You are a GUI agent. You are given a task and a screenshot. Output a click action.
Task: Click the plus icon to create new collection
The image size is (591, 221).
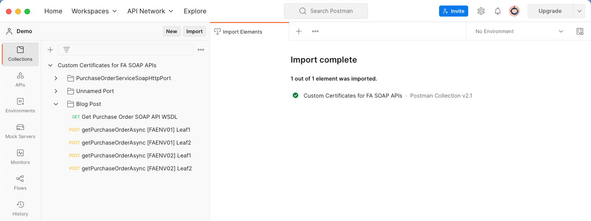pyautogui.click(x=50, y=50)
